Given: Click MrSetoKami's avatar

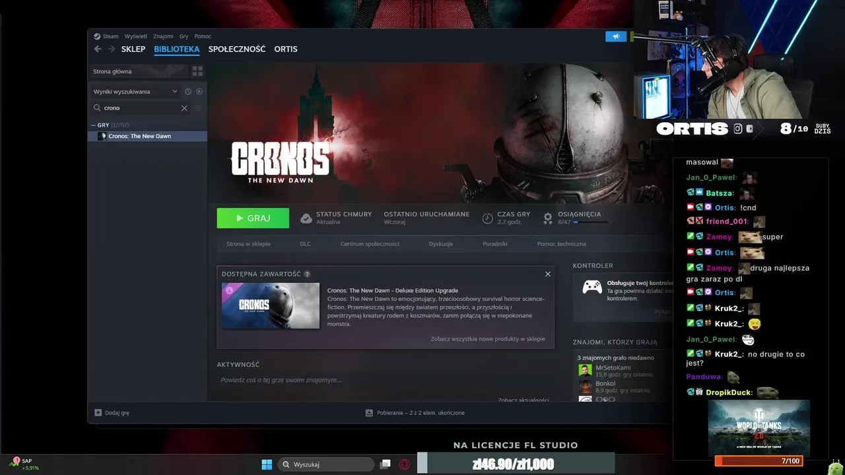Looking at the screenshot, I should coord(585,371).
